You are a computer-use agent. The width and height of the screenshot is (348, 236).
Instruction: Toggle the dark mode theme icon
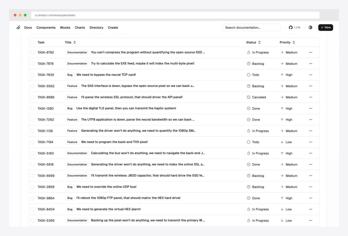(310, 28)
